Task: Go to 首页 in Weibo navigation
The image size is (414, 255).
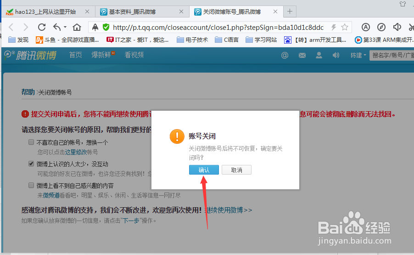Action: click(76, 55)
